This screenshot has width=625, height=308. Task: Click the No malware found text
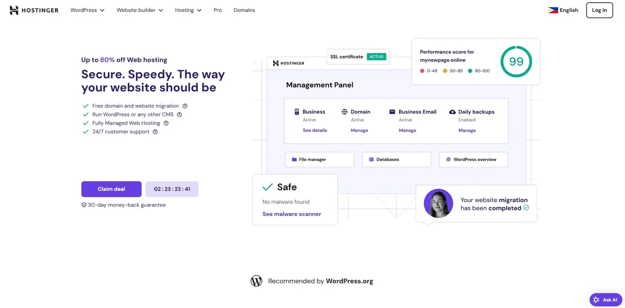pos(286,202)
